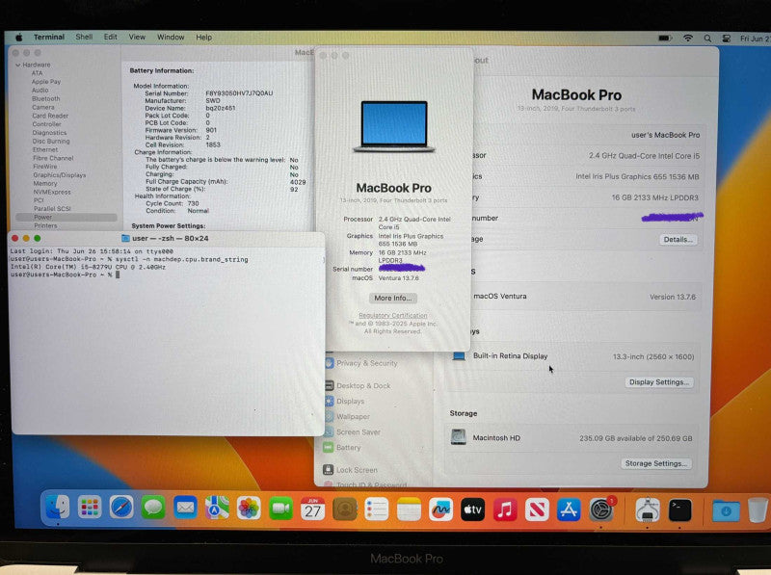This screenshot has height=575, width=771.
Task: Open Lock Screen settings pane
Action: point(350,470)
